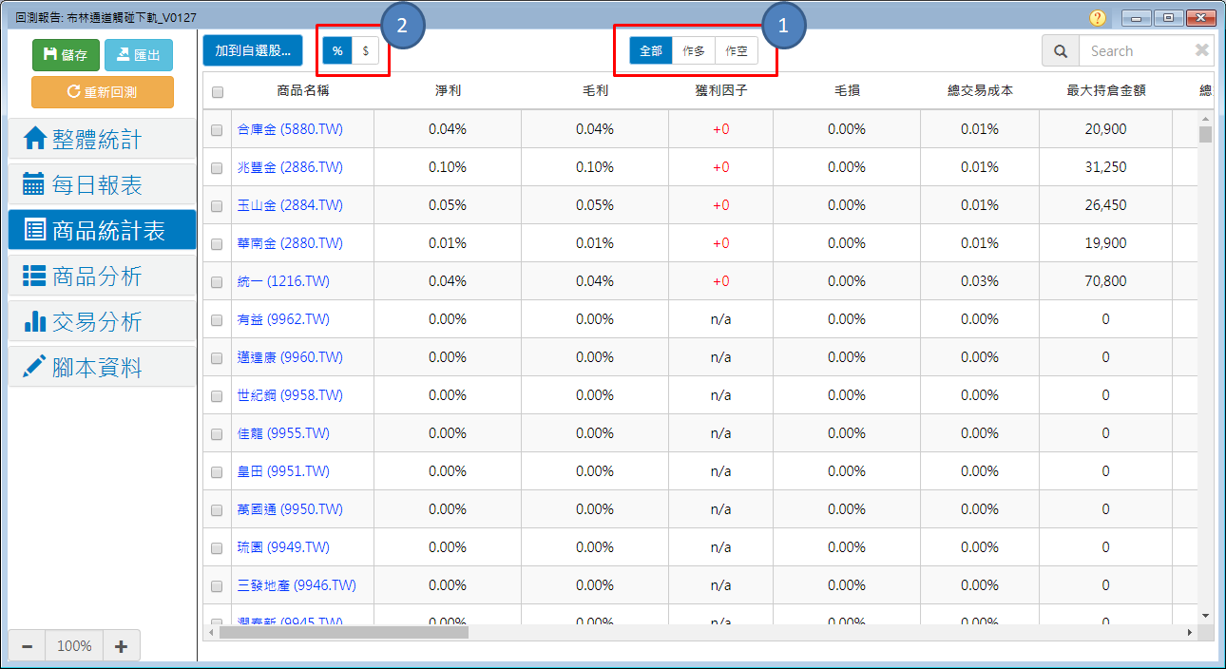Rerun backtest with 重新回測 button
The image size is (1226, 669).
[x=103, y=92]
